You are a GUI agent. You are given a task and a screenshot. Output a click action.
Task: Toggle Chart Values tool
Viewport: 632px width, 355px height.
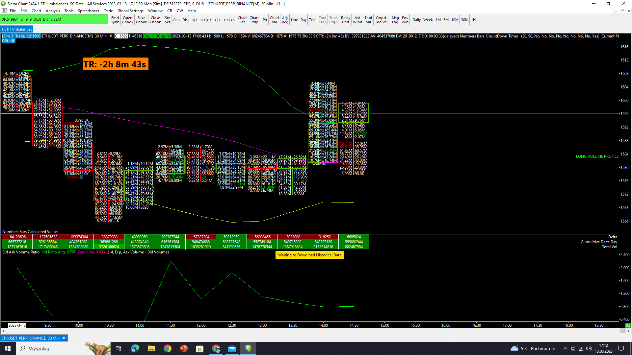(x=274, y=20)
